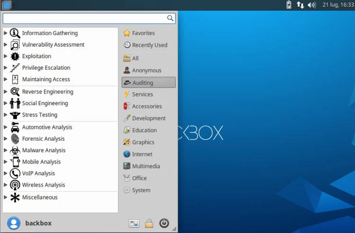
Task: Lock the screen with padlock icon
Action: pyautogui.click(x=149, y=224)
